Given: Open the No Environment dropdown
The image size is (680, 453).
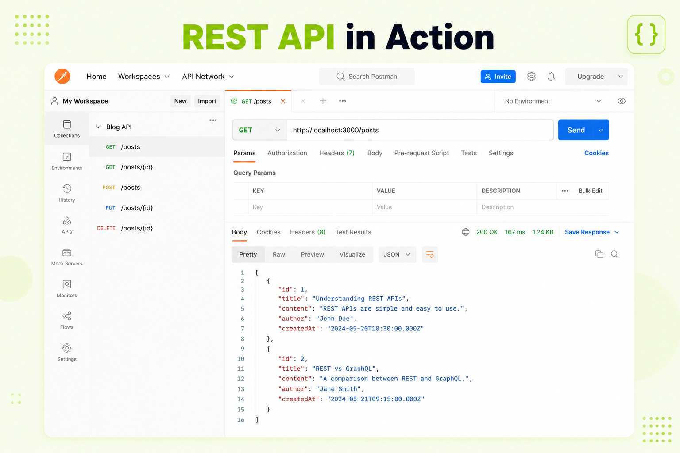Looking at the screenshot, I should tap(553, 101).
